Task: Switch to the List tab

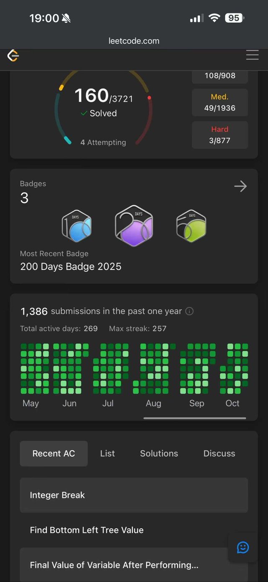Action: (108, 454)
